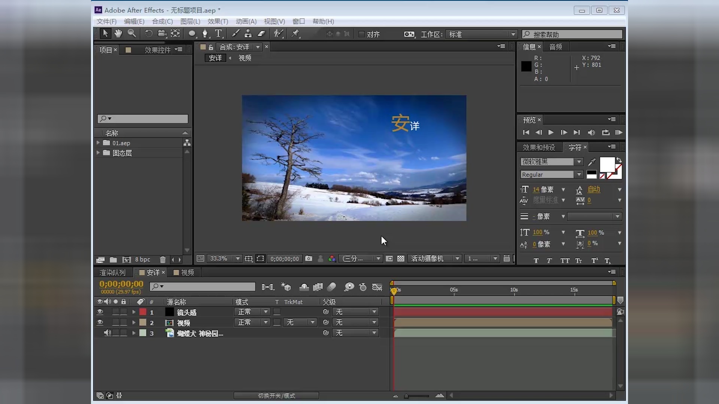Toggle loop option in preview panel
This screenshot has height=404, width=719.
(x=606, y=132)
